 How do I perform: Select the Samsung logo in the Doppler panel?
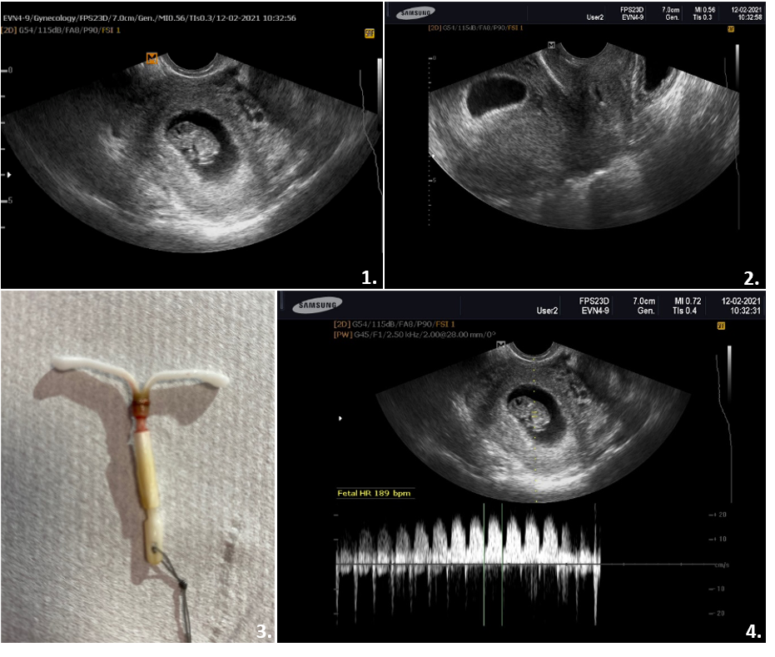317,305
